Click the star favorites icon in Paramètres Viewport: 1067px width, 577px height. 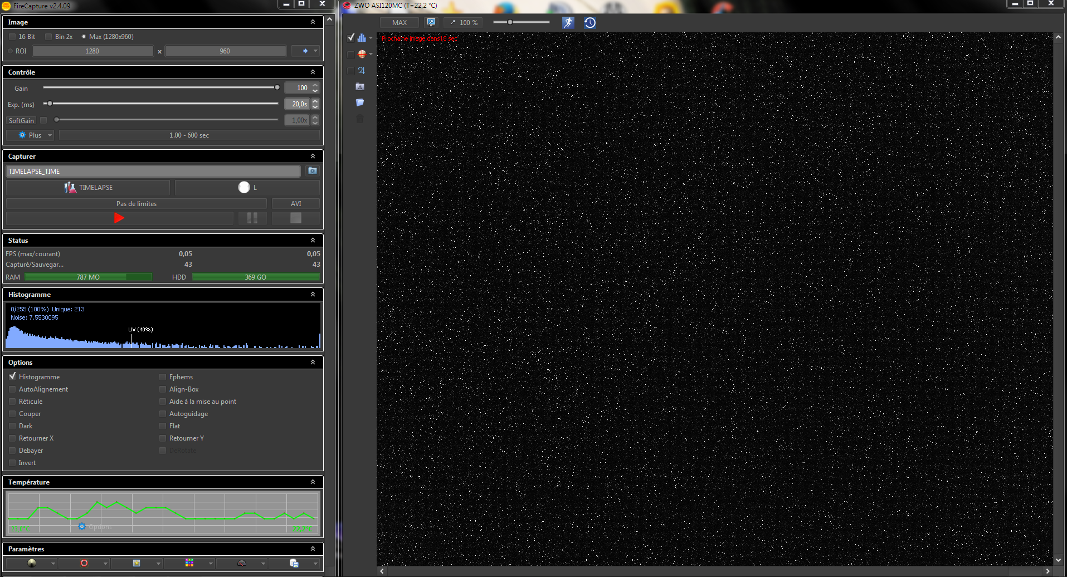click(x=137, y=563)
